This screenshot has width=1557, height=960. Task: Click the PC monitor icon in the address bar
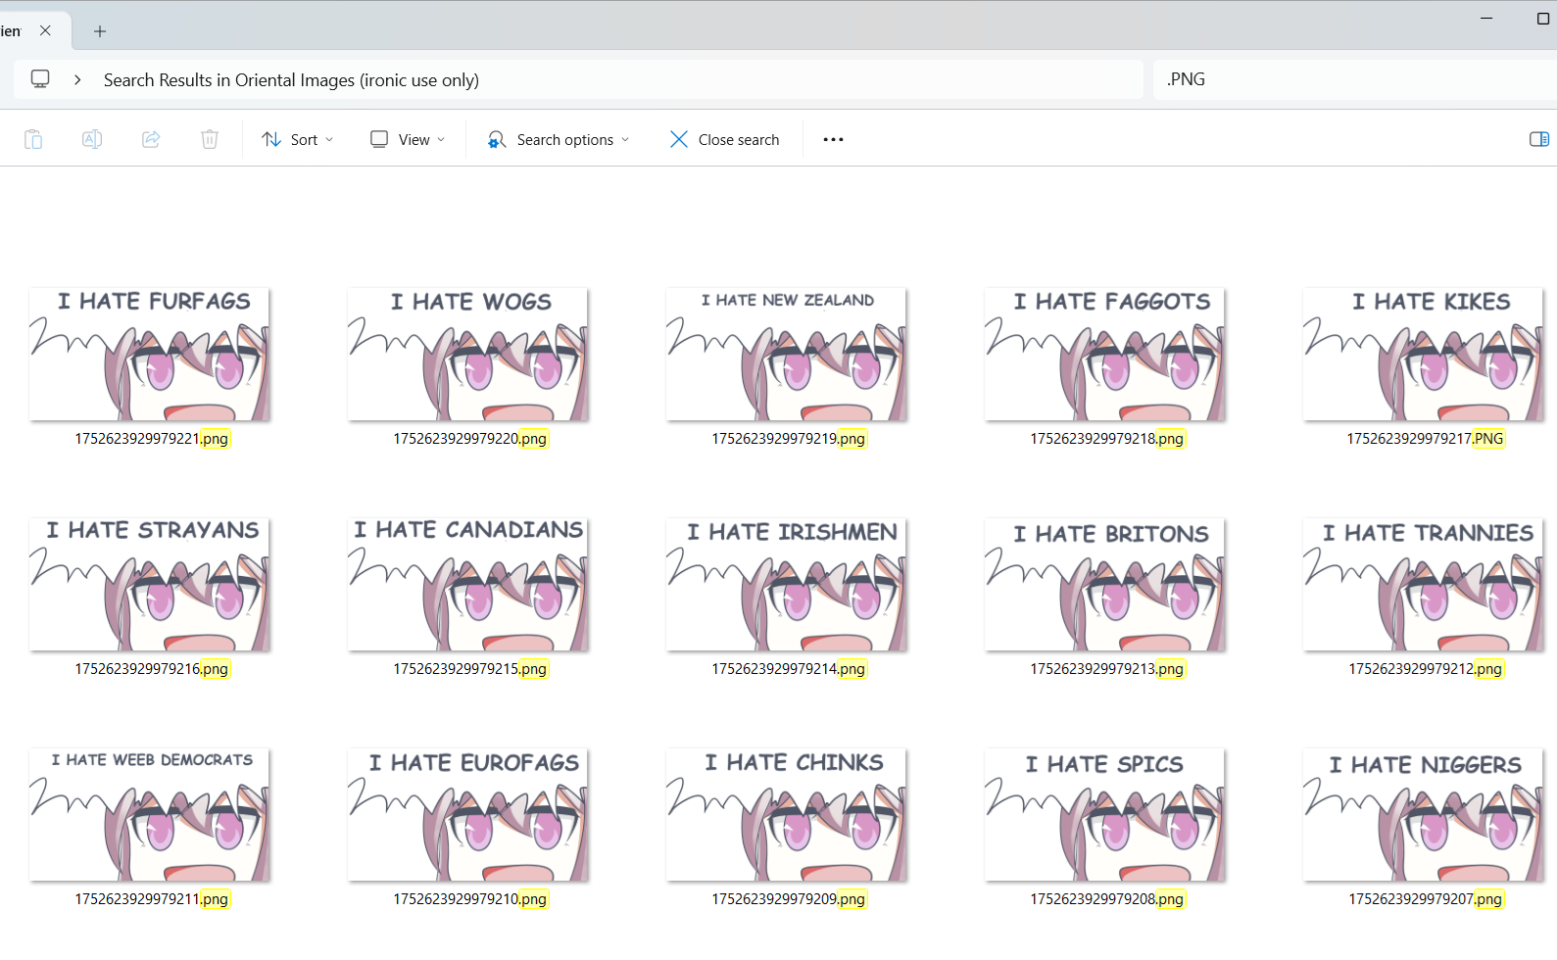[x=40, y=79]
